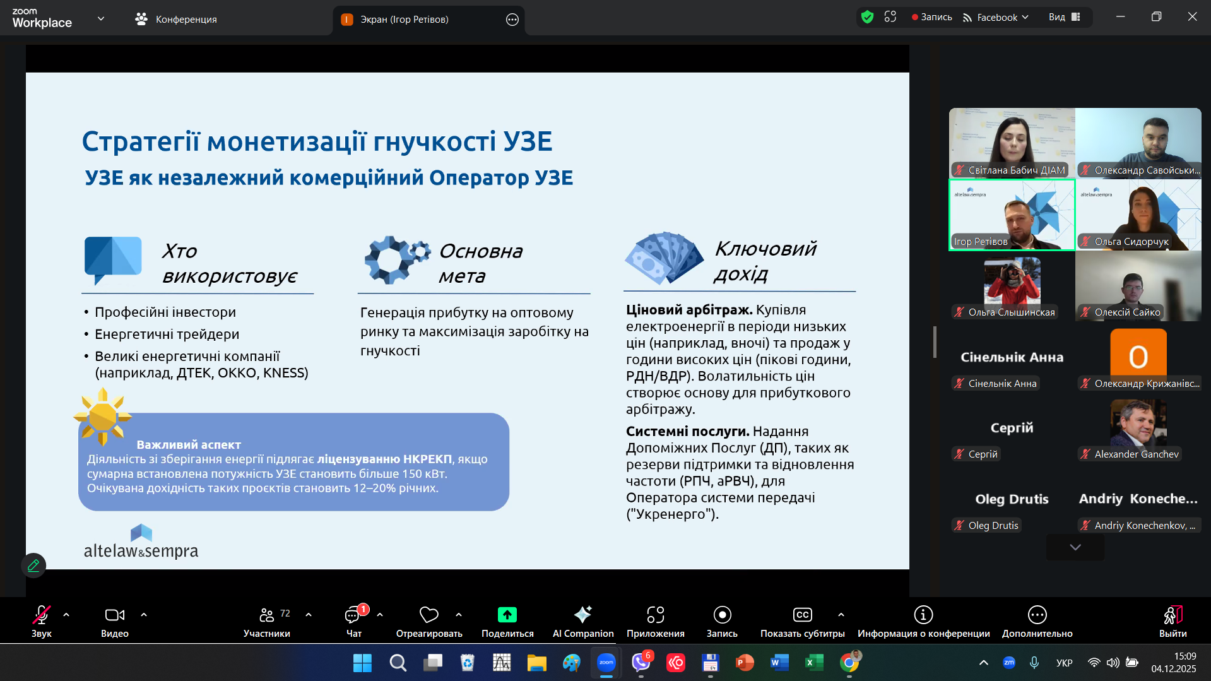Open Apps (Приложения) in the toolbar
This screenshot has width=1211, height=681.
coord(655,621)
